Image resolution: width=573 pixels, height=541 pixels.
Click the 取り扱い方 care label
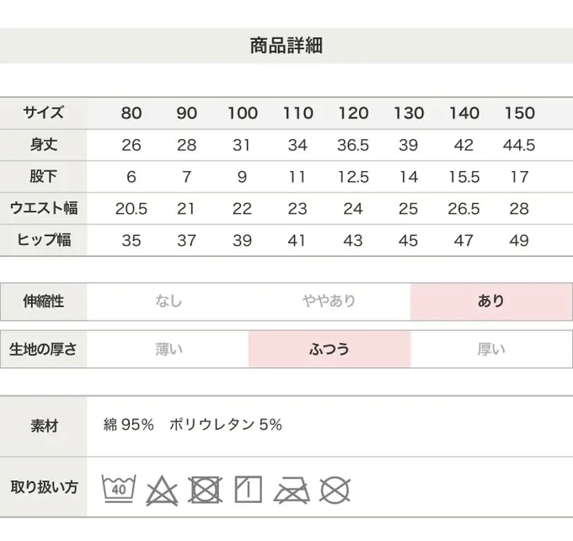(44, 487)
